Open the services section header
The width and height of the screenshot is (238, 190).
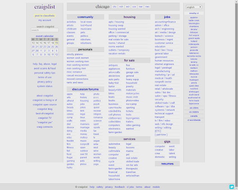[129, 139]
